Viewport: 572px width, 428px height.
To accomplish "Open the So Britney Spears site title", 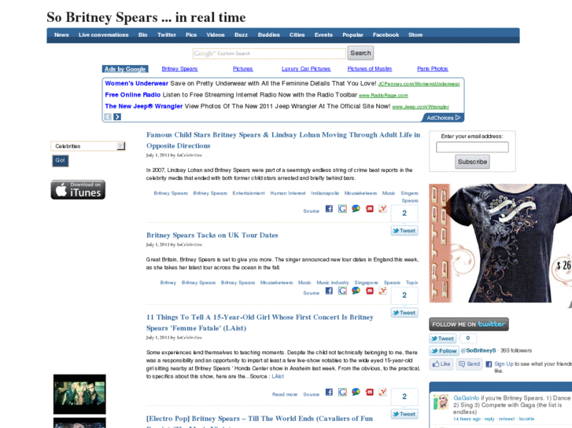I will tap(146, 17).
